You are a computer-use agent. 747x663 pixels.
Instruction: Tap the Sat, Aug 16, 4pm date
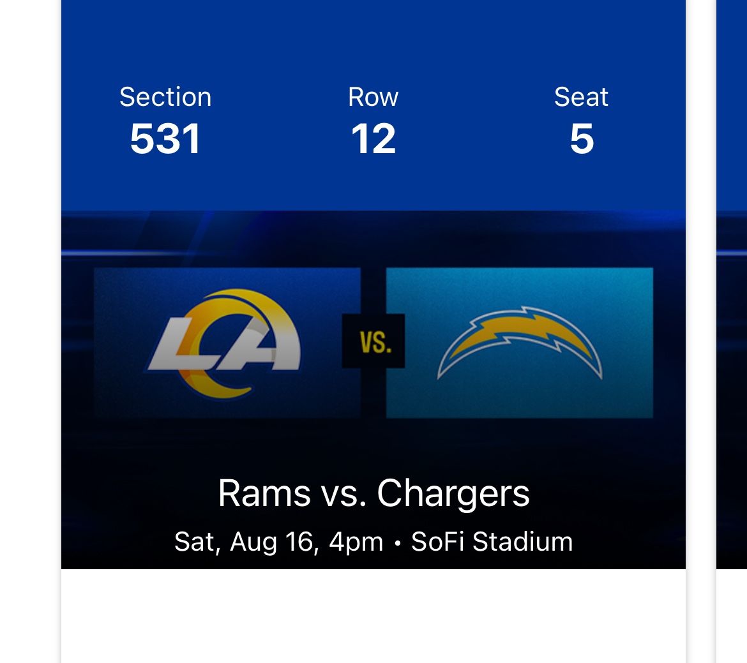click(278, 542)
